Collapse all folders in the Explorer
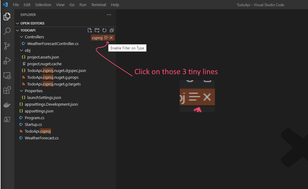The height and width of the screenshot is (189, 308). pos(111,30)
